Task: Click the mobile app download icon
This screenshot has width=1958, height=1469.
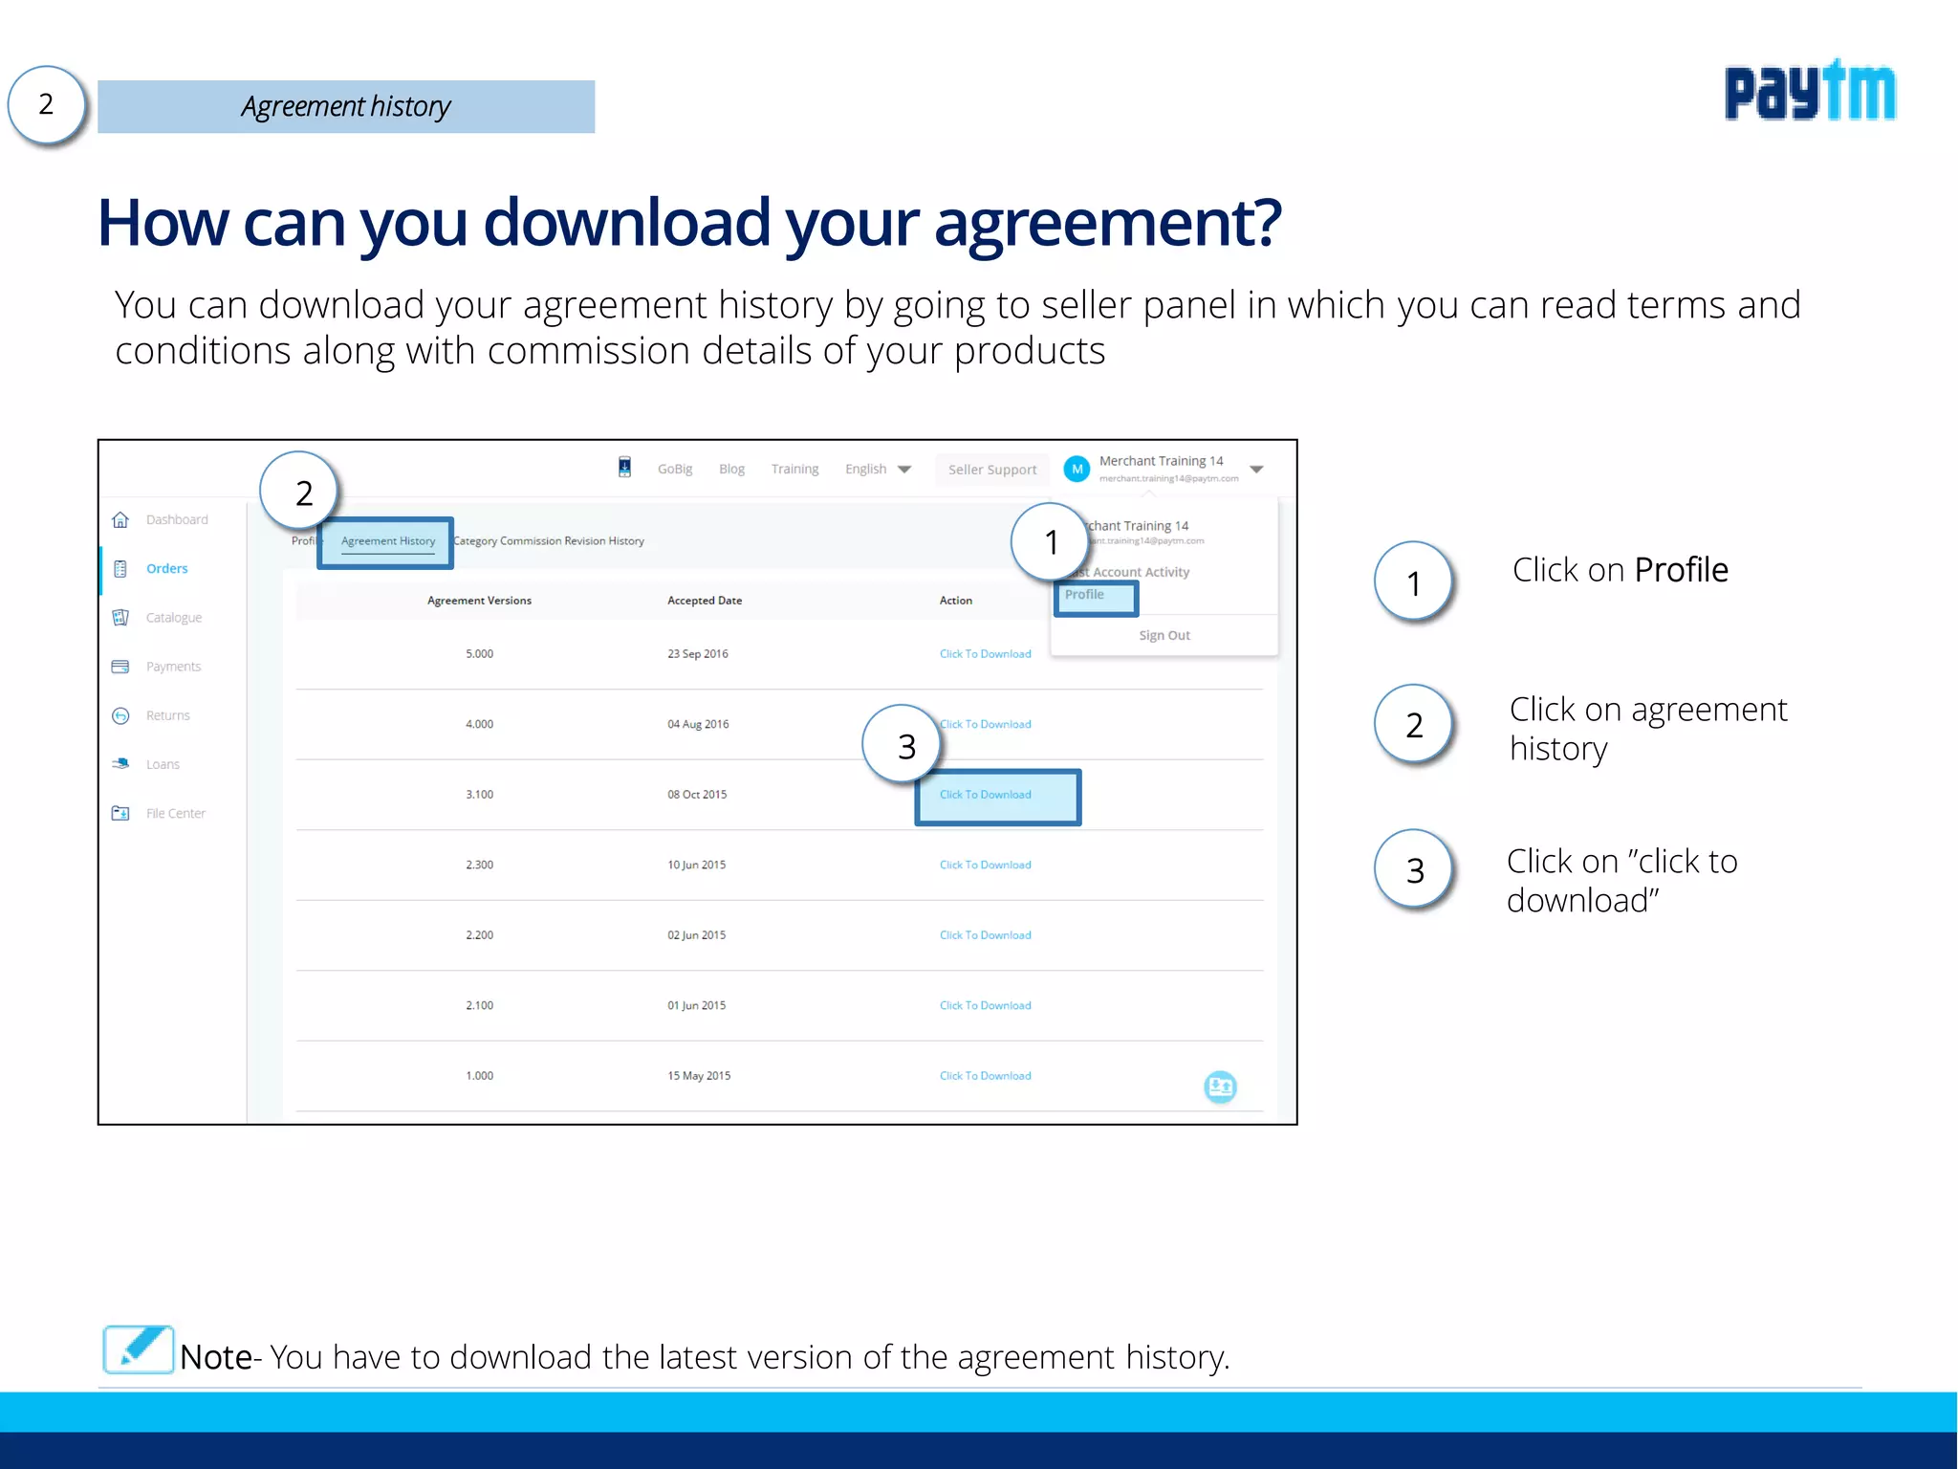Action: point(624,468)
